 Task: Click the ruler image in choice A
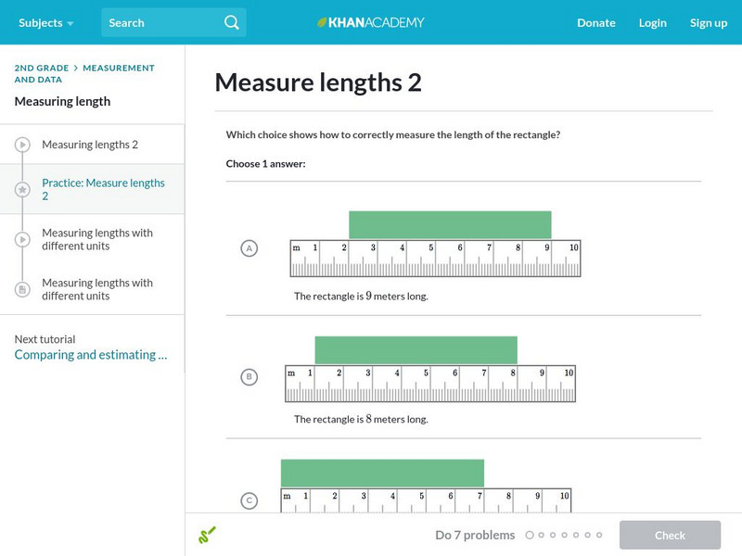tap(435, 259)
